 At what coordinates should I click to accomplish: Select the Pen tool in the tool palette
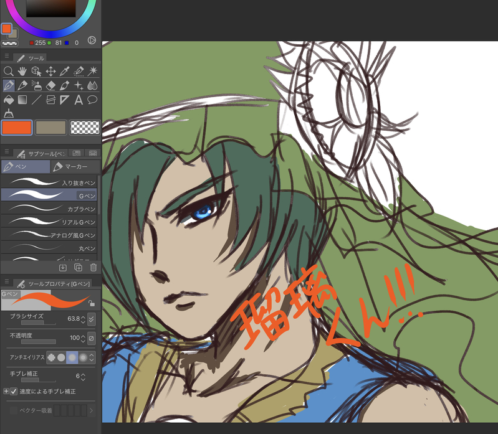[9, 85]
